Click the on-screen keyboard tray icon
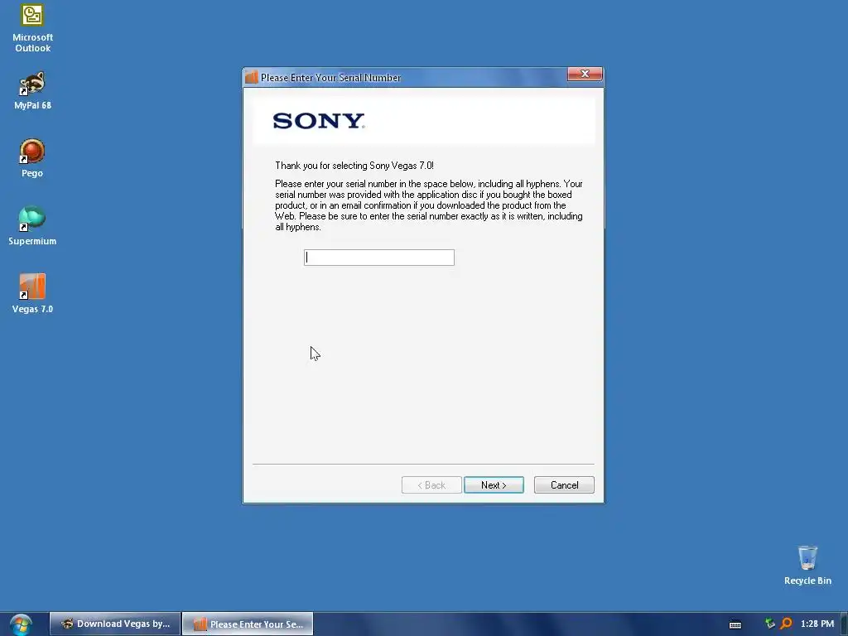This screenshot has height=636, width=848. click(735, 624)
